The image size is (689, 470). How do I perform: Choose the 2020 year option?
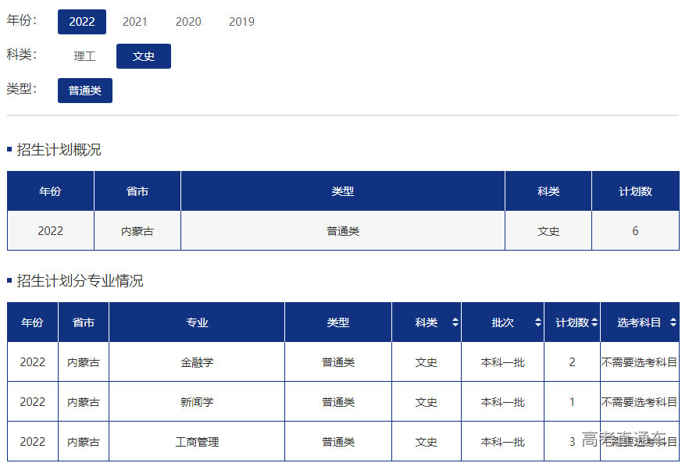(188, 22)
